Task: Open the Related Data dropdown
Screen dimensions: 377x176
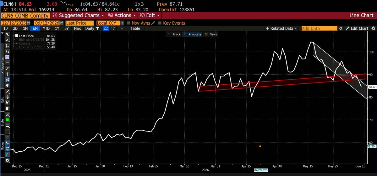Action: [281, 28]
